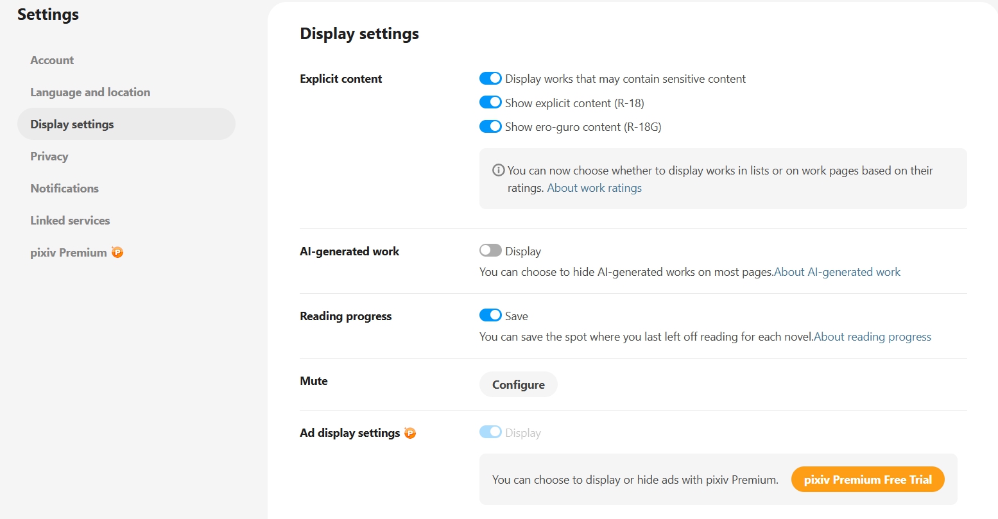Click the Explicit content label
Screen dimensions: 998x519
coord(341,79)
